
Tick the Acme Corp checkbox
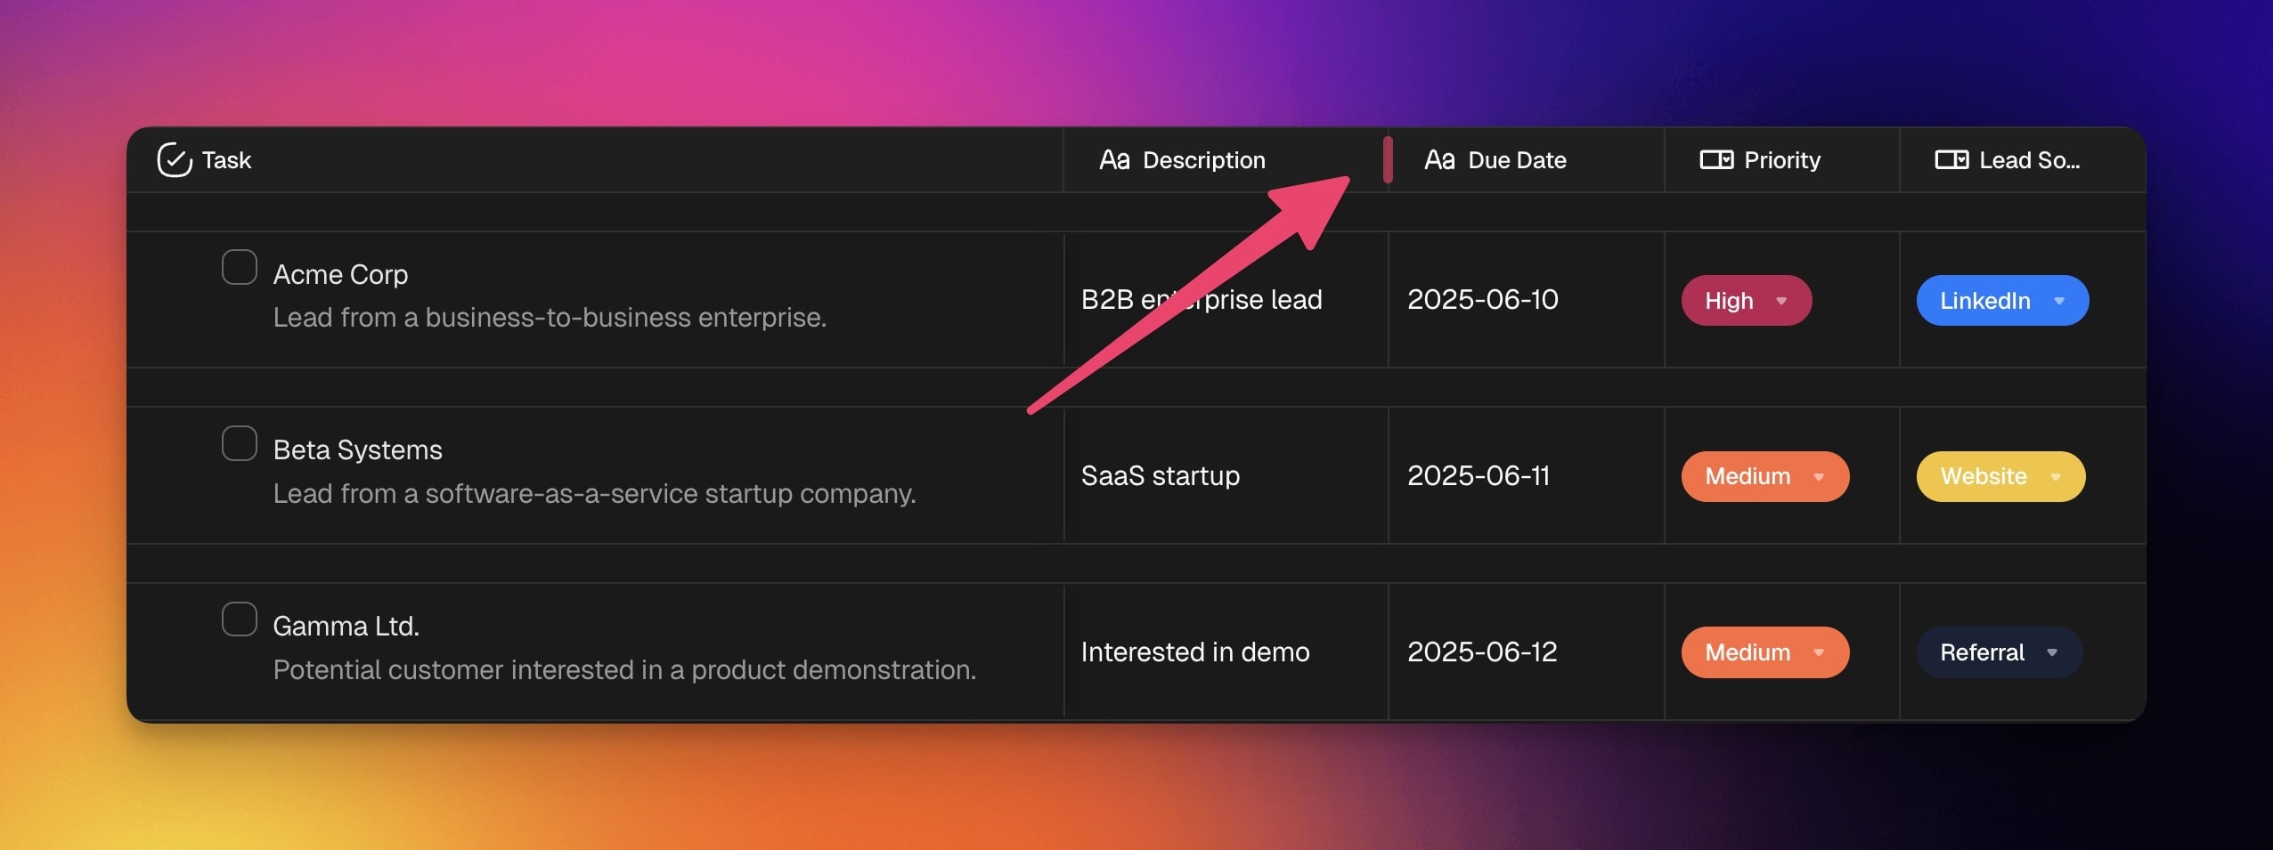(240, 267)
